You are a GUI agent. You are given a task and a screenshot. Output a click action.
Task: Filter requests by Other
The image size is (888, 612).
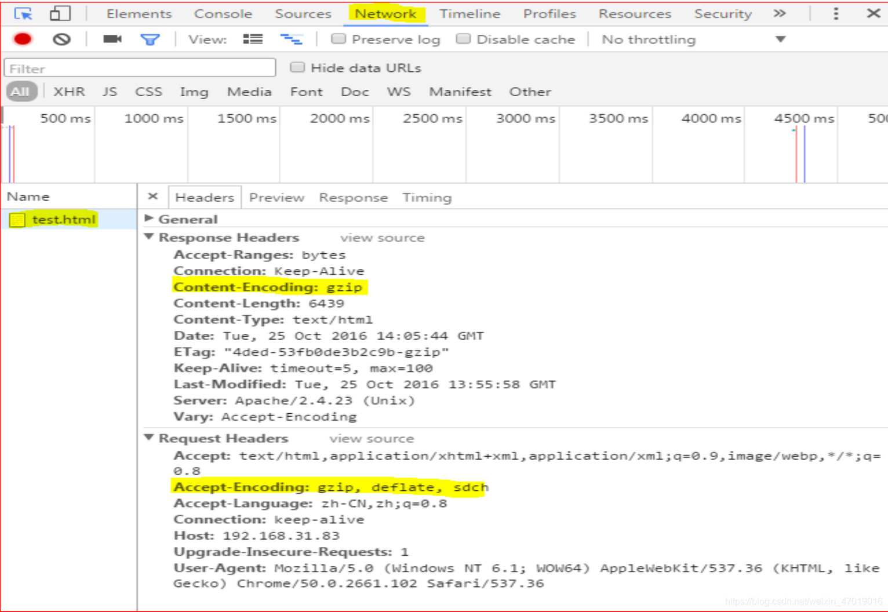pos(530,92)
